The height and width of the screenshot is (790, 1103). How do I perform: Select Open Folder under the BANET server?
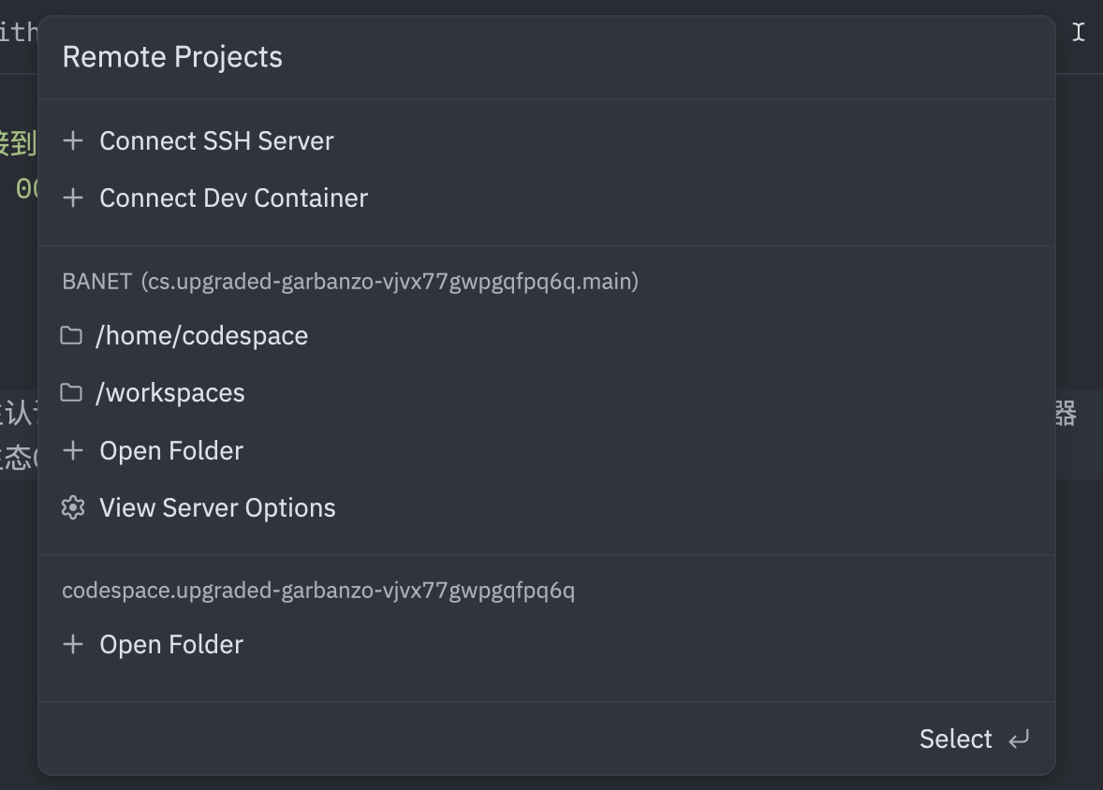click(171, 451)
